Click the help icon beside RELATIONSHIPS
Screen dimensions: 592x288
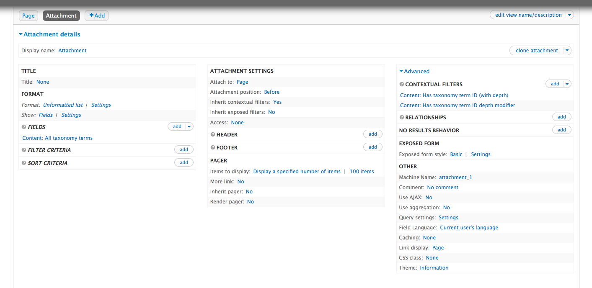[402, 117]
